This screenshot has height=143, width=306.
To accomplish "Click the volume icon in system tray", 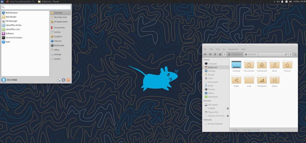I will [x=291, y=2].
